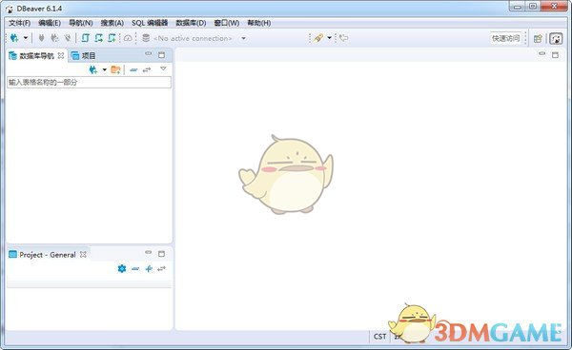Expand dropdown arrow after No active connection
The height and width of the screenshot is (350, 572).
pyautogui.click(x=244, y=38)
